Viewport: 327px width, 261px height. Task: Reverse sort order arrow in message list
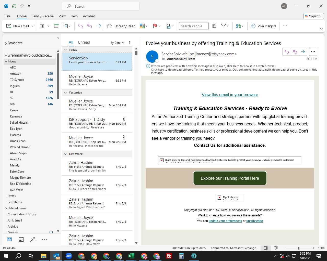click(x=130, y=43)
